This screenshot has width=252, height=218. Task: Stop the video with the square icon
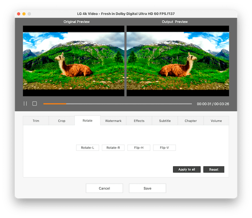[x=35, y=104]
